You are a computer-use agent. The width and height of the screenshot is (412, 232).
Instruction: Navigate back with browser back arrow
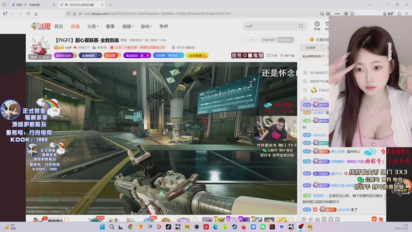click(x=12, y=14)
